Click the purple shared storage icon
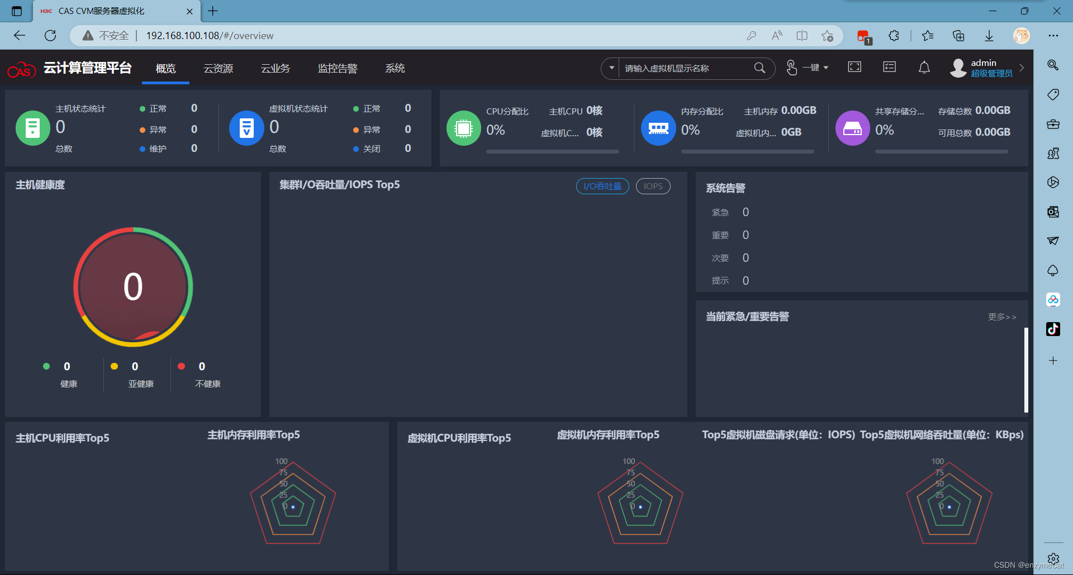 point(852,128)
